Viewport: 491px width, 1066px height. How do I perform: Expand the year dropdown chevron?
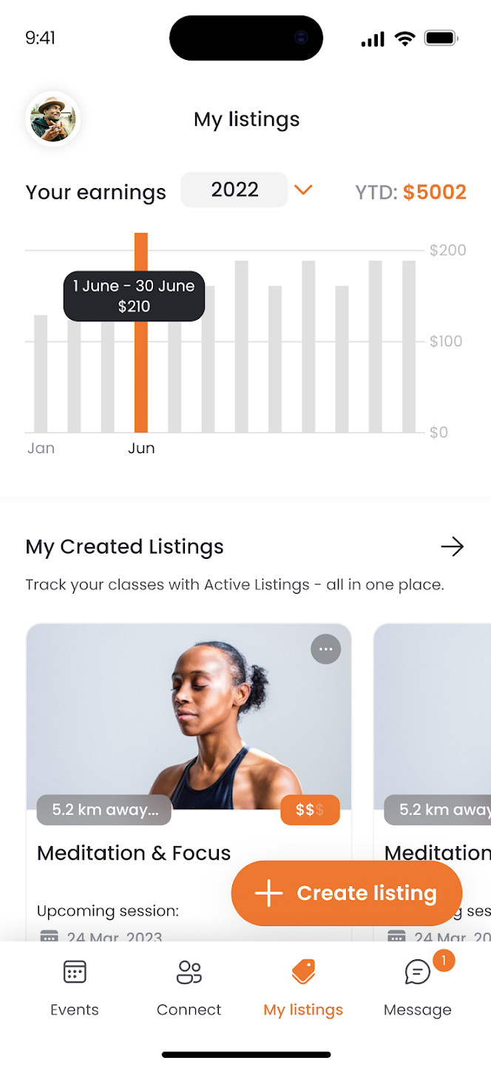pyautogui.click(x=303, y=190)
